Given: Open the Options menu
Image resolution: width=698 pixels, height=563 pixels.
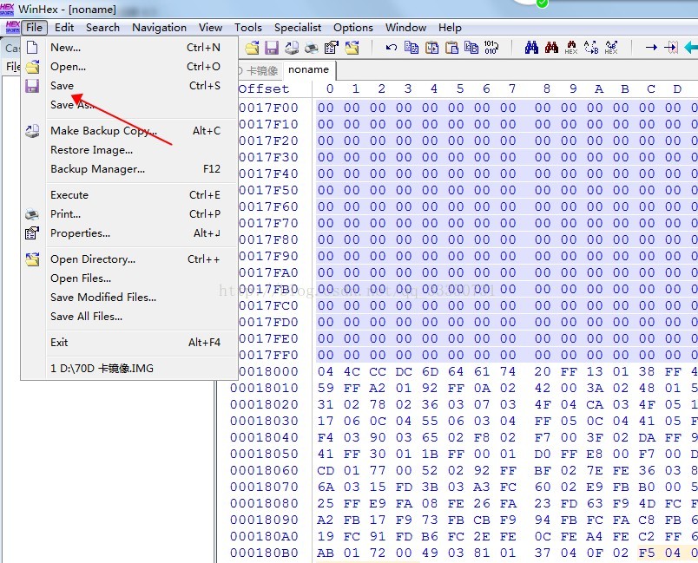Looking at the screenshot, I should click(353, 28).
